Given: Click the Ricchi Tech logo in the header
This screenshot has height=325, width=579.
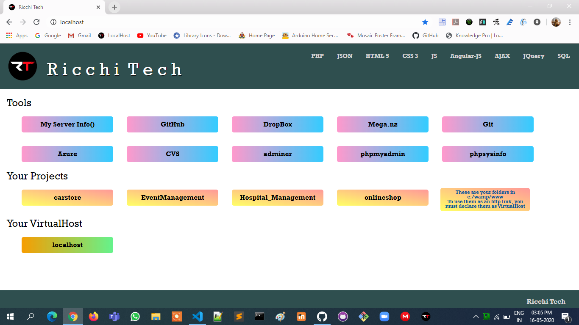Looking at the screenshot, I should [x=22, y=66].
